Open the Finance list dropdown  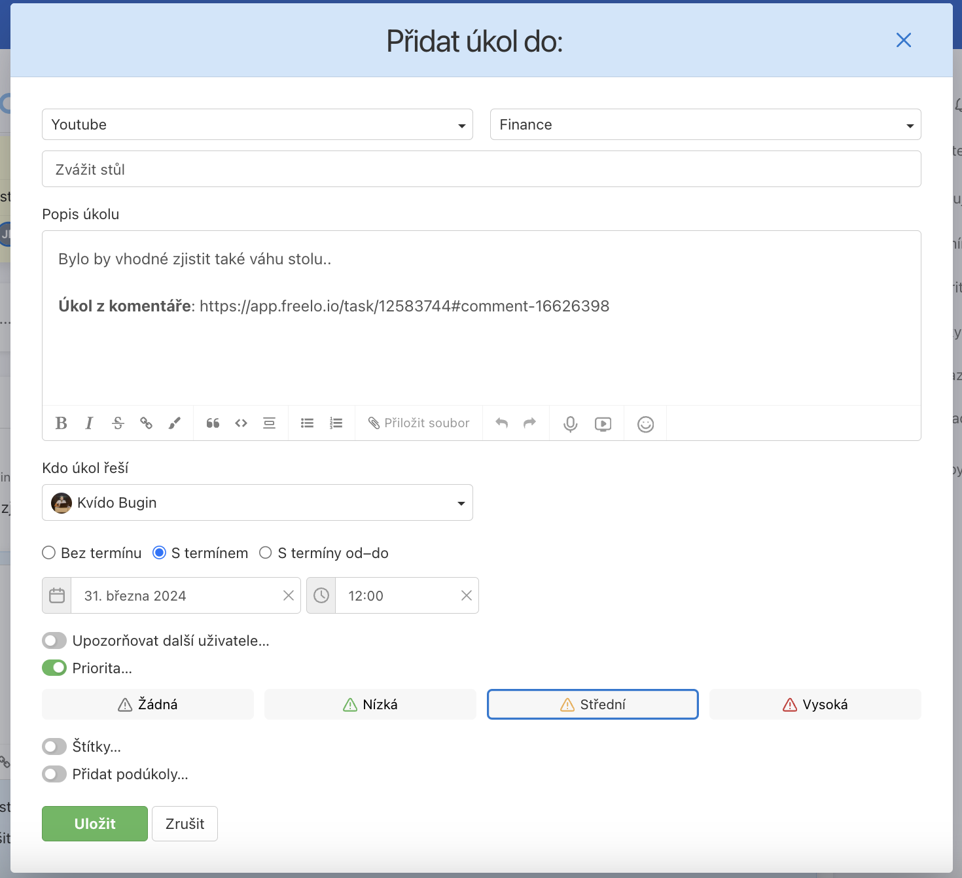pos(705,124)
